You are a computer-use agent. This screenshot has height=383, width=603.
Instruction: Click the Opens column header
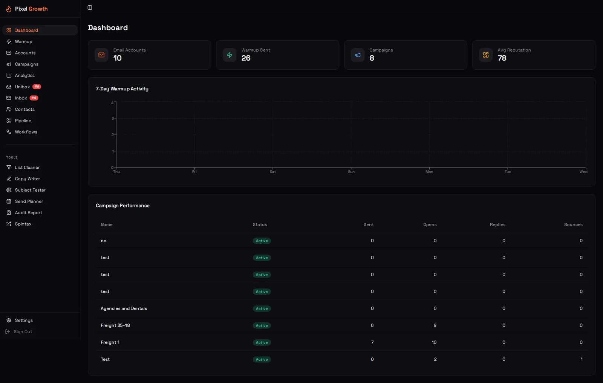pyautogui.click(x=430, y=224)
